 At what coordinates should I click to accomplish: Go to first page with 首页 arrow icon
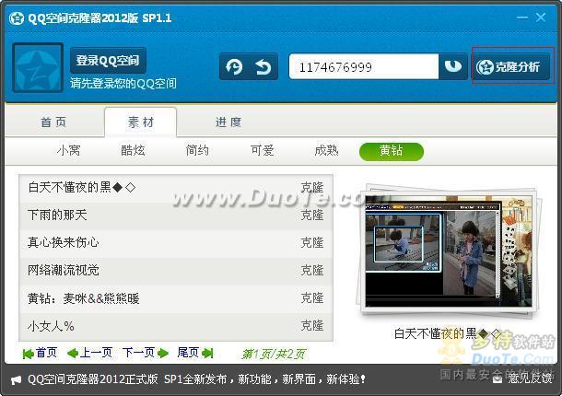(x=28, y=354)
